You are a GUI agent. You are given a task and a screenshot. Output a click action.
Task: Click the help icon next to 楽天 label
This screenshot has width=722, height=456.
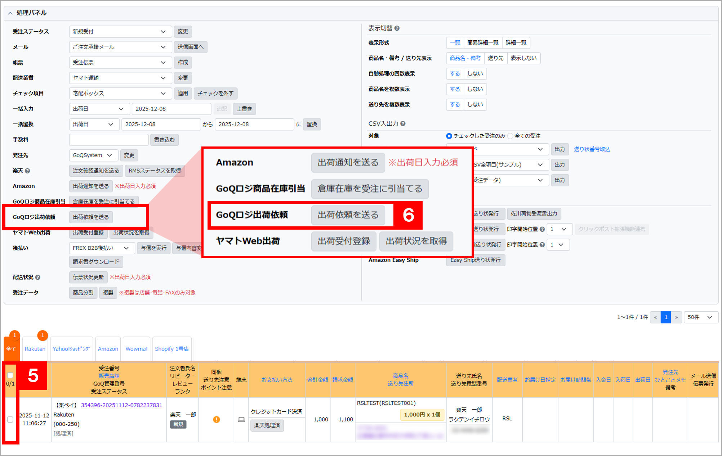(x=27, y=171)
